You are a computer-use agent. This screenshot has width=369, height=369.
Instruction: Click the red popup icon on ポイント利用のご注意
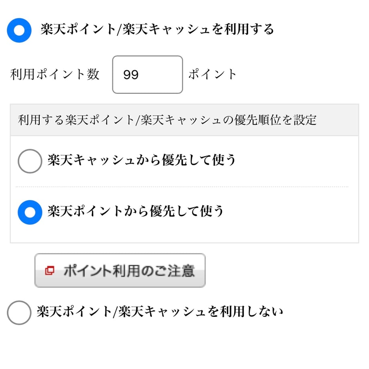(x=50, y=271)
